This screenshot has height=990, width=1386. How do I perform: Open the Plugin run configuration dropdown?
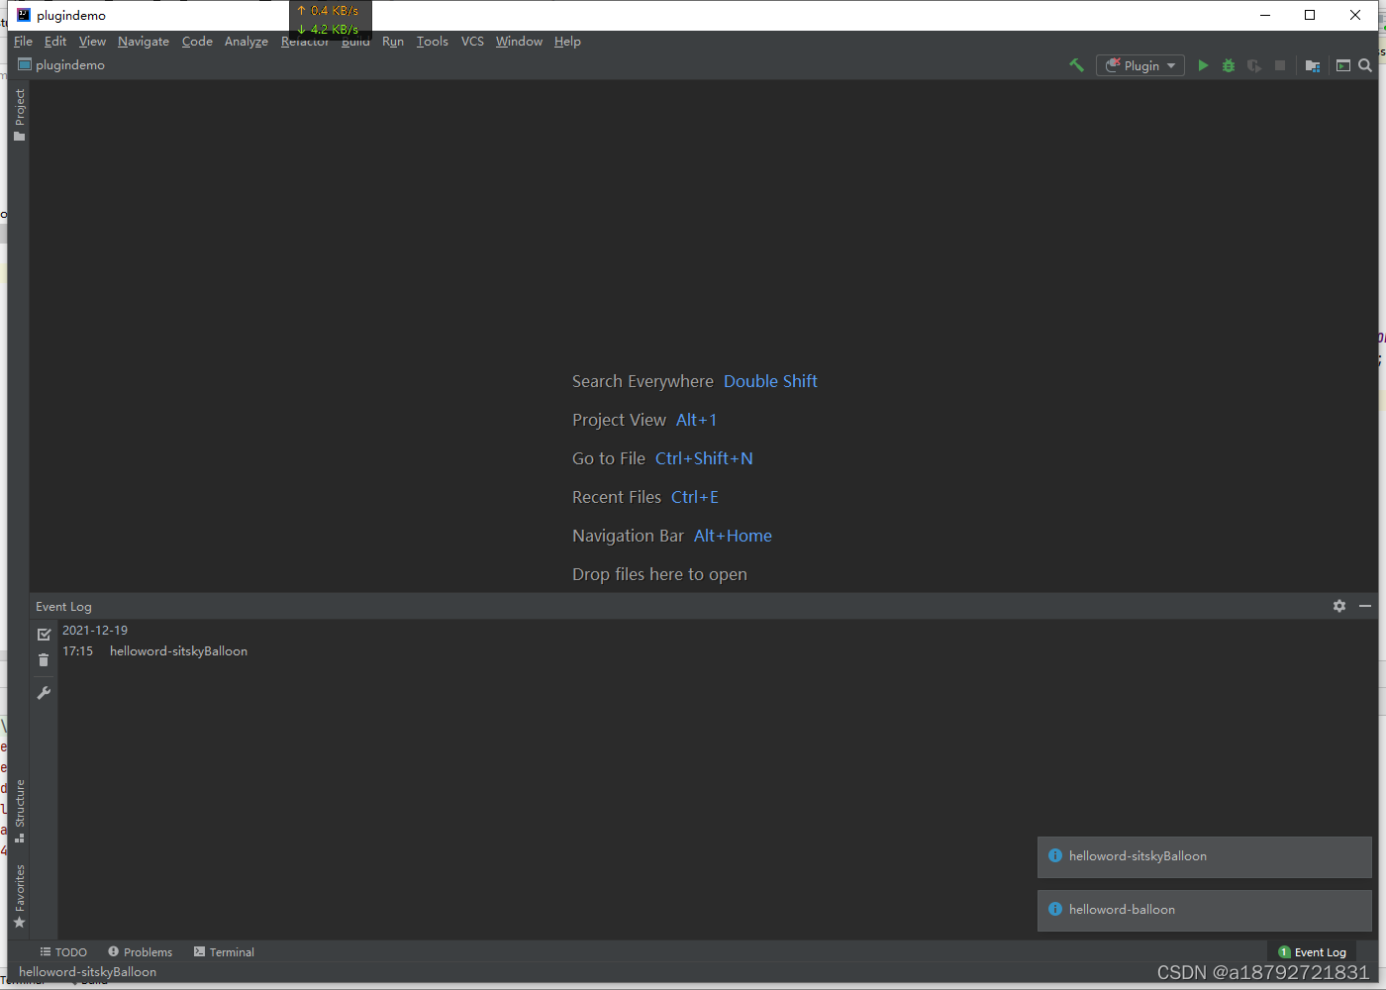pos(1140,65)
